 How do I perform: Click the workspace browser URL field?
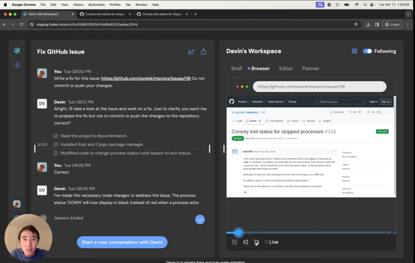click(320, 87)
